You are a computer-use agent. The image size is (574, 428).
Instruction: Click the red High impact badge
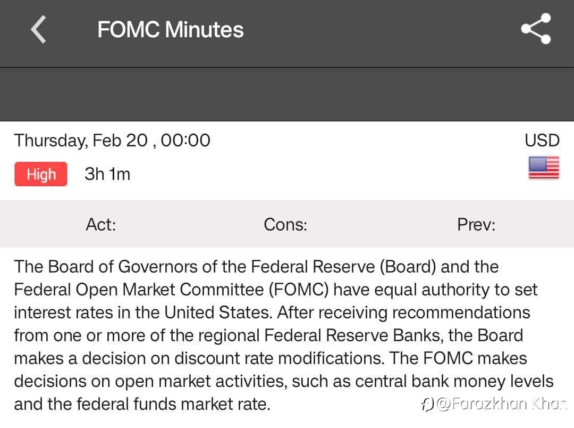(x=41, y=174)
